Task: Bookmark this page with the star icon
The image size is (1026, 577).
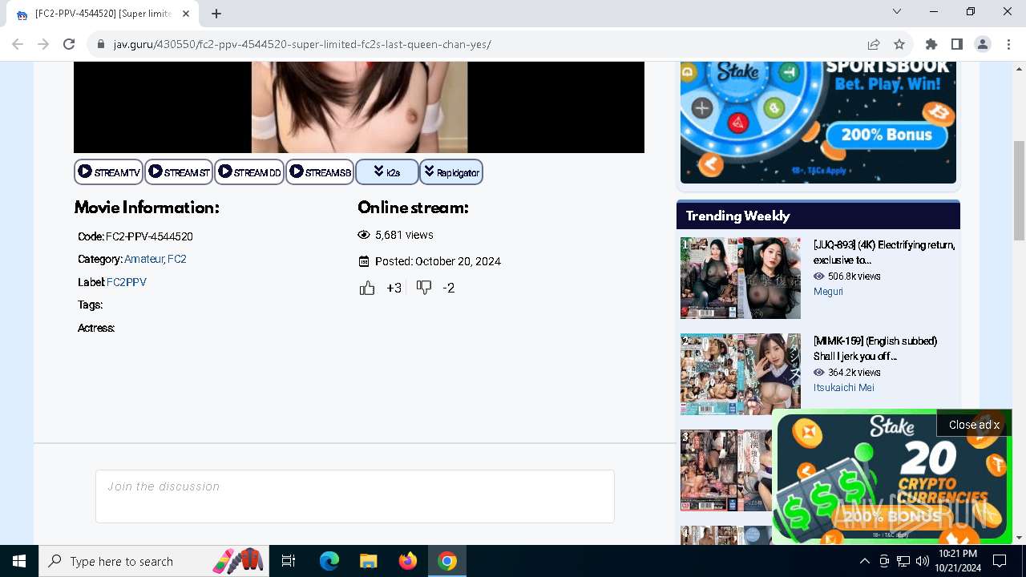Action: click(899, 44)
